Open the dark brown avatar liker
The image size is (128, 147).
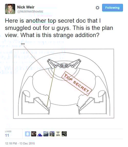tap(34, 134)
